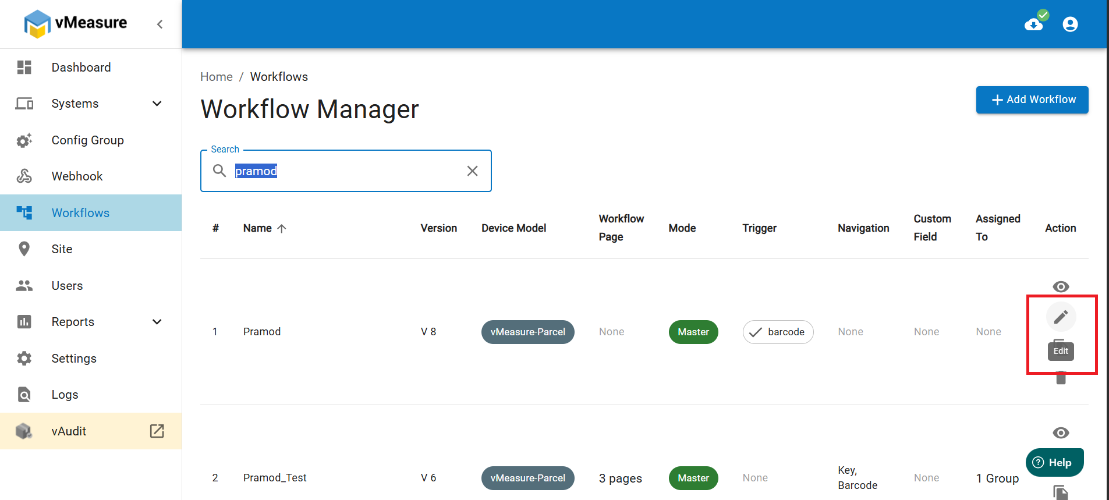Go to Home breadcrumb link

217,77
